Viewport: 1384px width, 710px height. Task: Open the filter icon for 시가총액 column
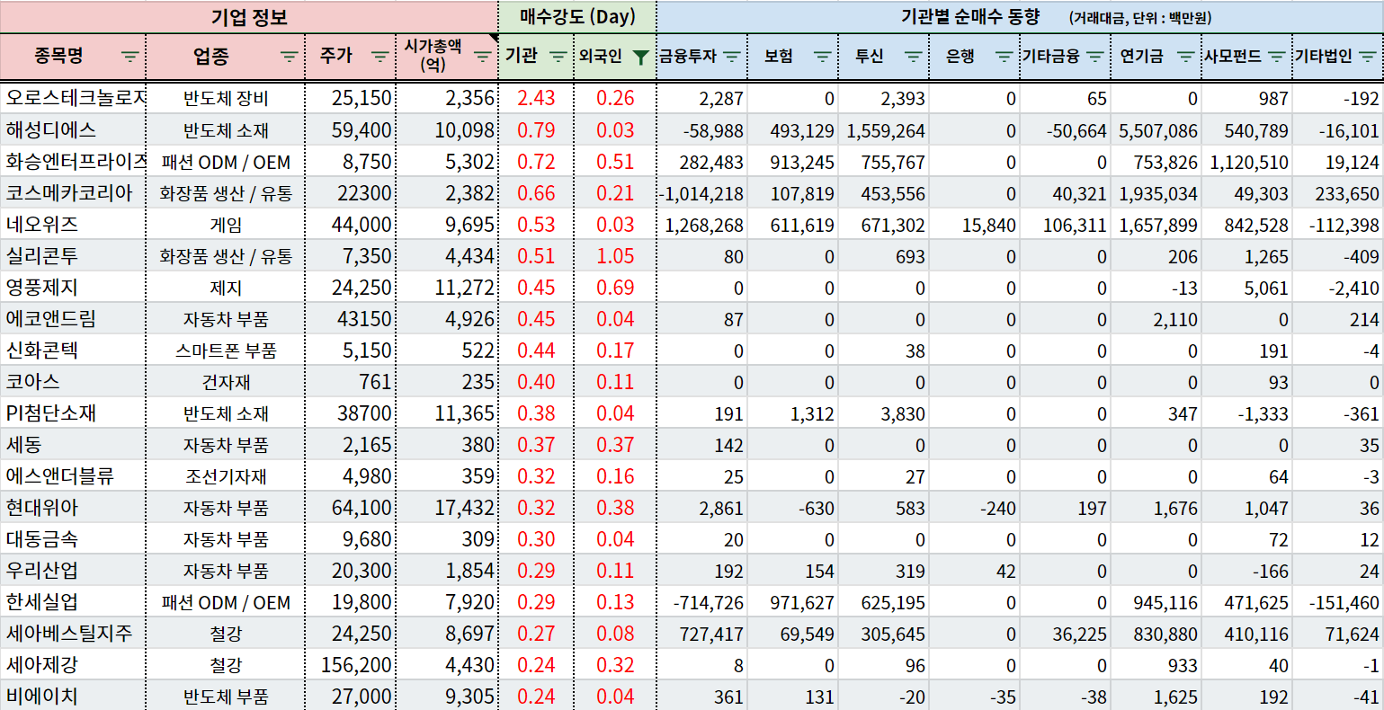point(483,57)
